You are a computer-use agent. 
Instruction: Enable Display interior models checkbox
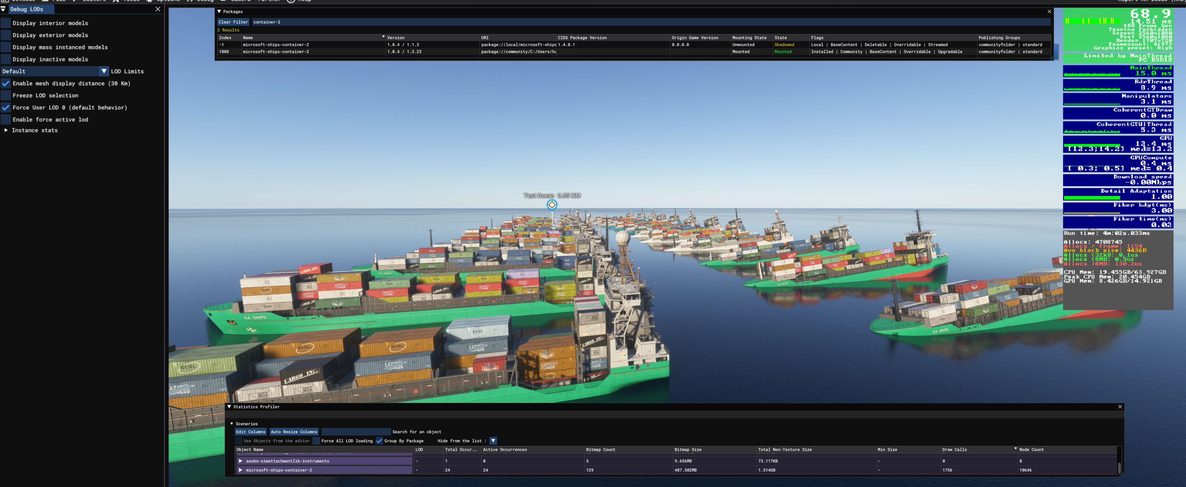coord(6,23)
